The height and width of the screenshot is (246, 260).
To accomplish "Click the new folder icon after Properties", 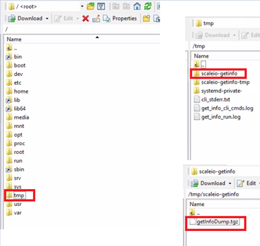I will coord(146,18).
